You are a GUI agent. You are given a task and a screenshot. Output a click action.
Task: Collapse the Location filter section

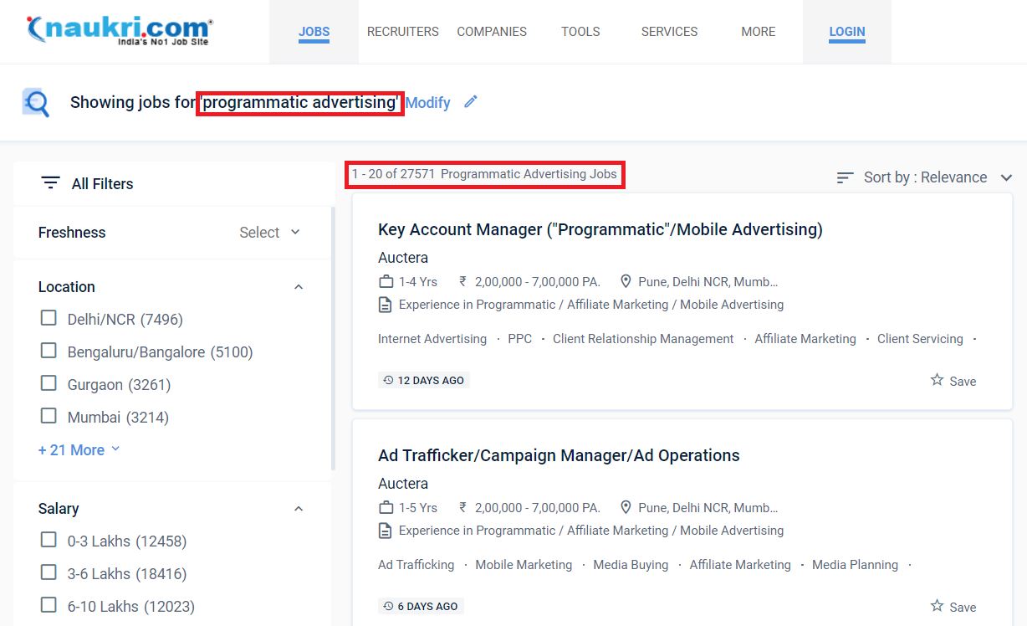tap(299, 287)
